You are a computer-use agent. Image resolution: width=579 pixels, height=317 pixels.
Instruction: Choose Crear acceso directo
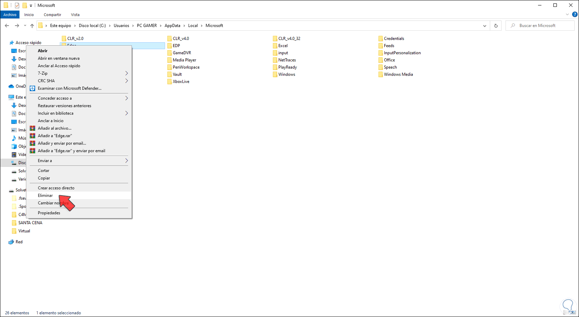[79, 188]
